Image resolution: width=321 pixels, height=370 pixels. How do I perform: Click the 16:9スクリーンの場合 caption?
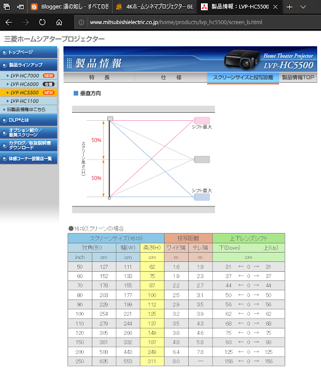(96, 229)
